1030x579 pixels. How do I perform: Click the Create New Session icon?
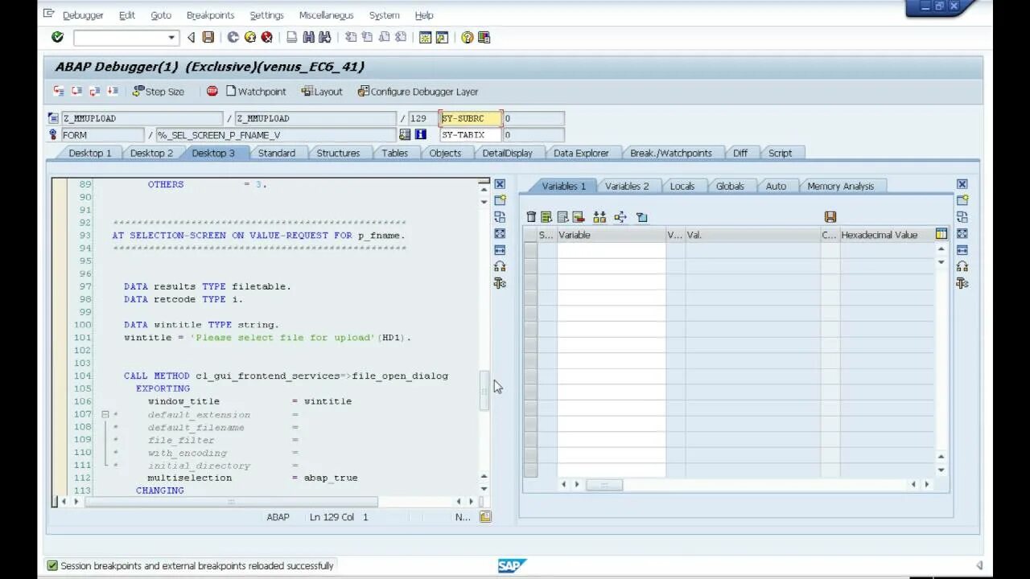point(426,37)
